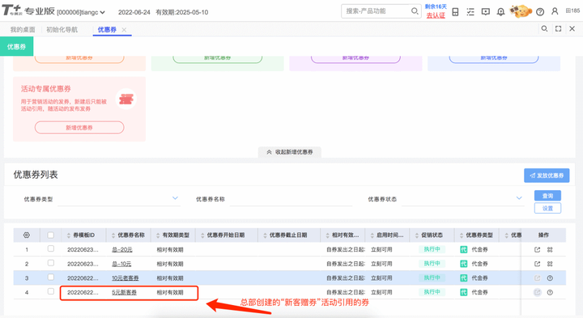The image size is (583, 318).
Task: Click the 查询 button
Action: (x=547, y=196)
